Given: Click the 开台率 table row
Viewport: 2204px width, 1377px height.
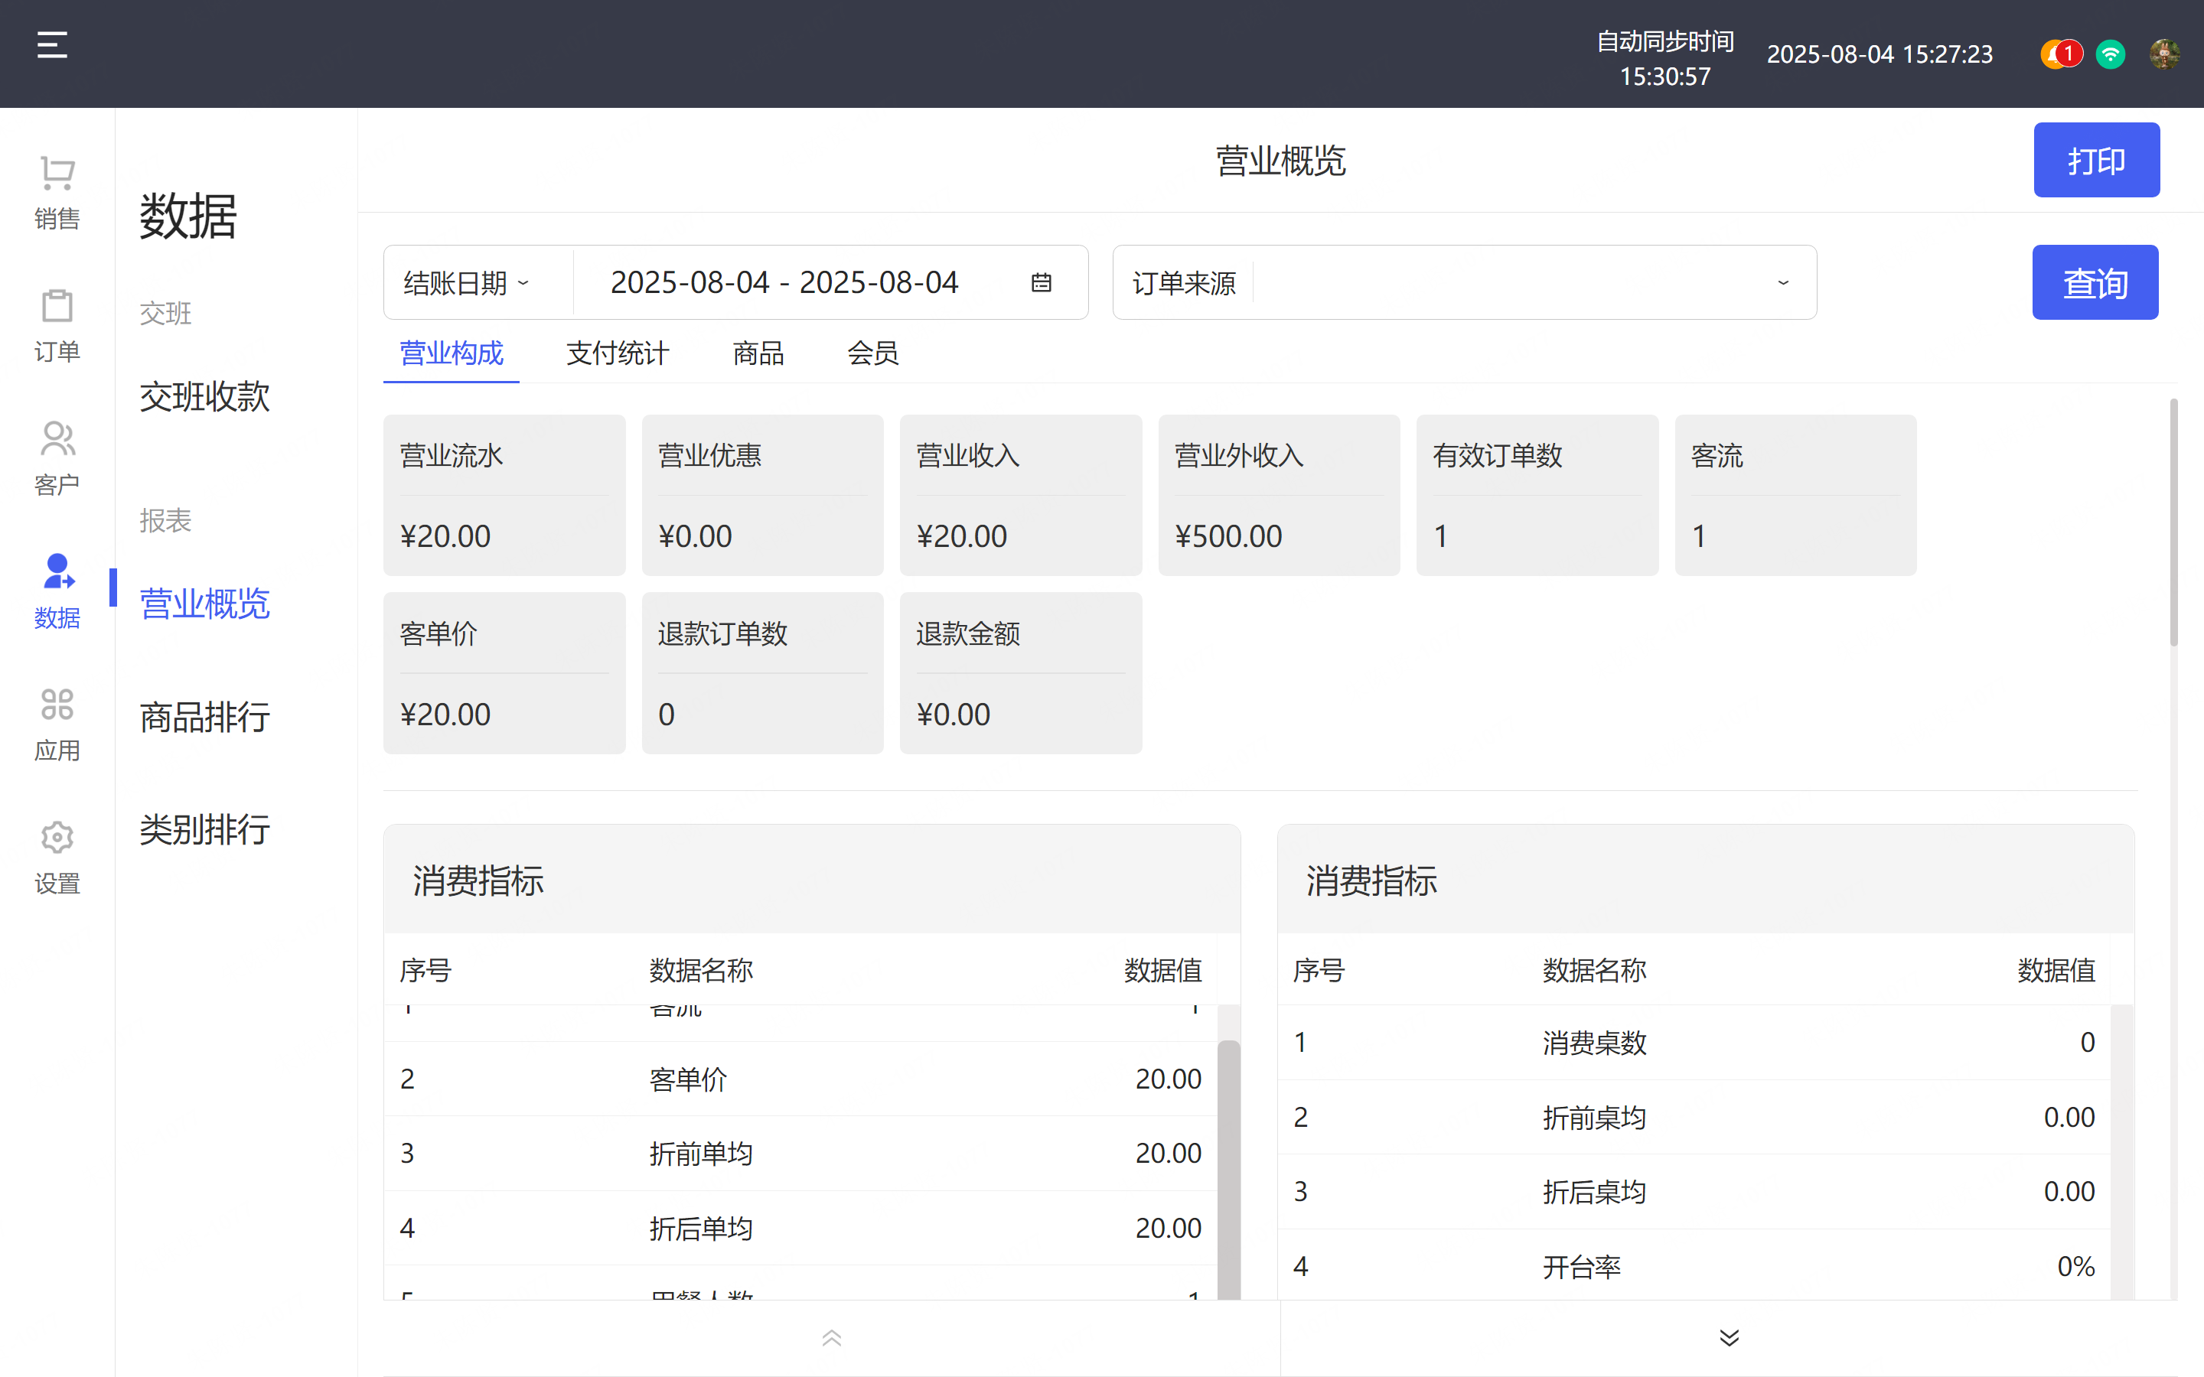Looking at the screenshot, I should (x=1694, y=1266).
